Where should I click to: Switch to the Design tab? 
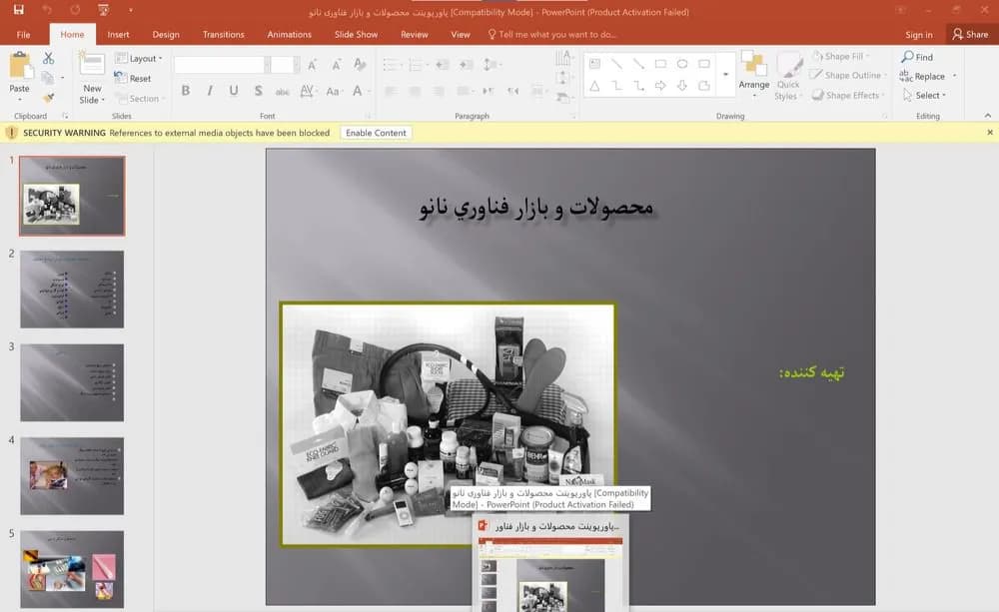[166, 34]
